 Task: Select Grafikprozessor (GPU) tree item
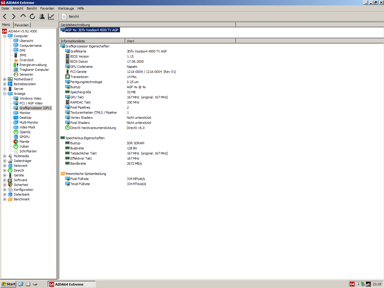[35, 108]
